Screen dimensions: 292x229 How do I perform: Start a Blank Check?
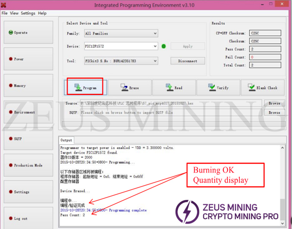[x=262, y=88]
